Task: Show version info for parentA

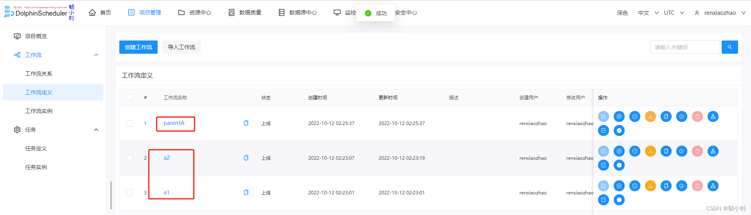Action: click(619, 130)
